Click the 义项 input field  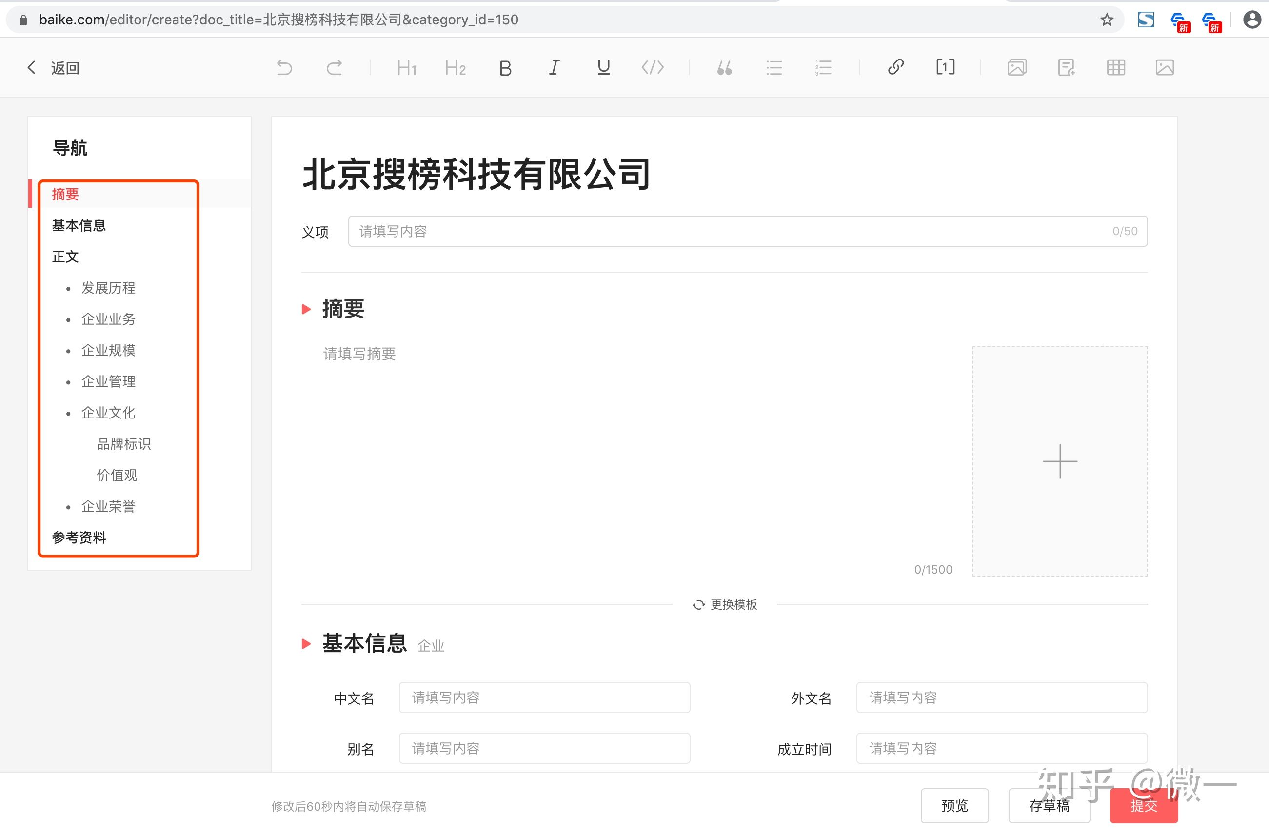click(x=747, y=231)
